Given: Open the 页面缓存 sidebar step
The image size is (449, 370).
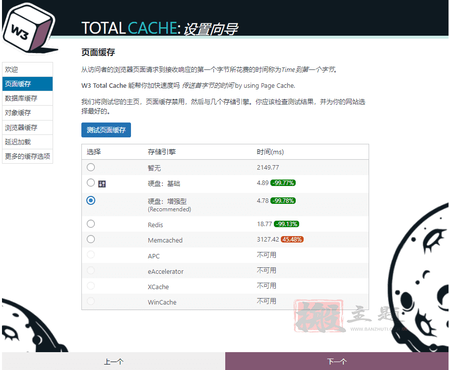Looking at the screenshot, I should tap(27, 84).
